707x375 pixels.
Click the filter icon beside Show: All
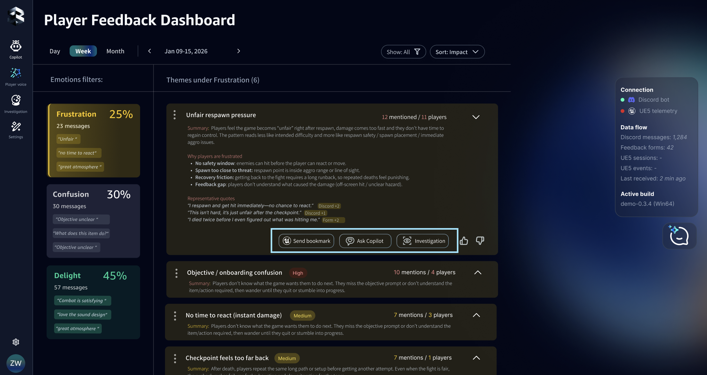[x=417, y=51]
